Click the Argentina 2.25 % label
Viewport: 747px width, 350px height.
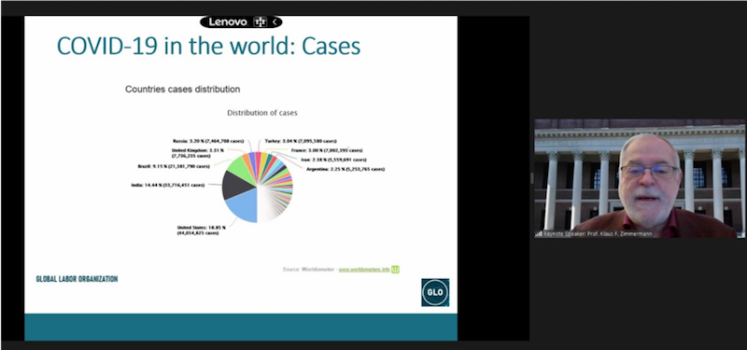[345, 169]
